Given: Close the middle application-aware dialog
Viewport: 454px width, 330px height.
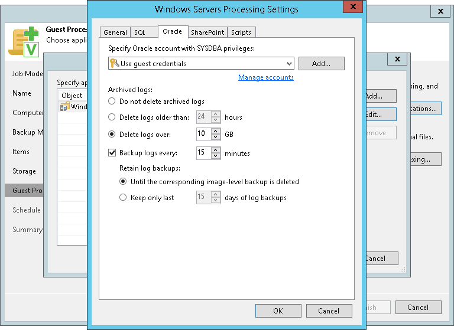Looking at the screenshot, I should pos(397,59).
